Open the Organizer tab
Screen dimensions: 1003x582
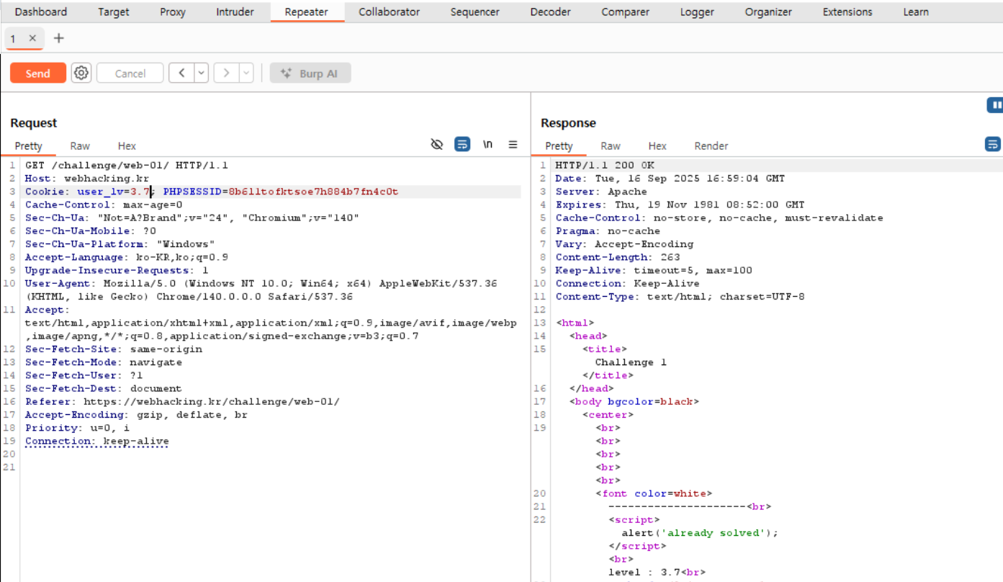[x=769, y=12]
